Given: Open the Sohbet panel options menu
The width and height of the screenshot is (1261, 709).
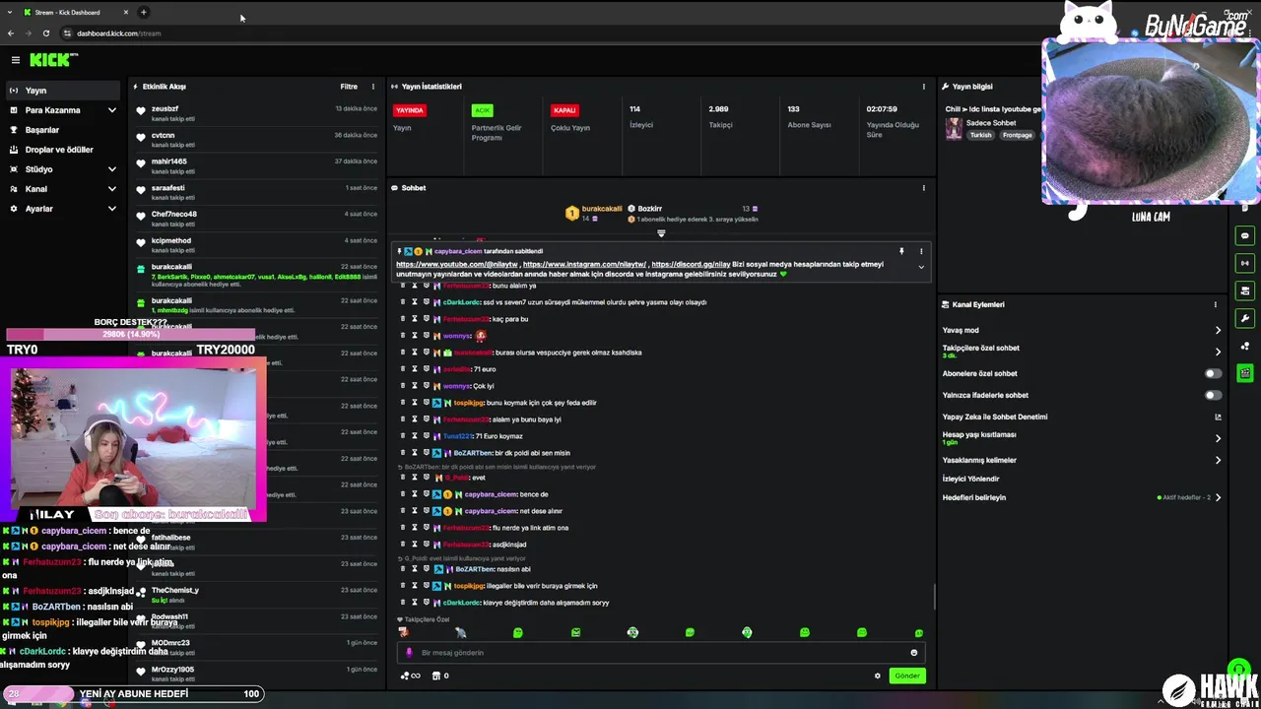Looking at the screenshot, I should (x=923, y=188).
